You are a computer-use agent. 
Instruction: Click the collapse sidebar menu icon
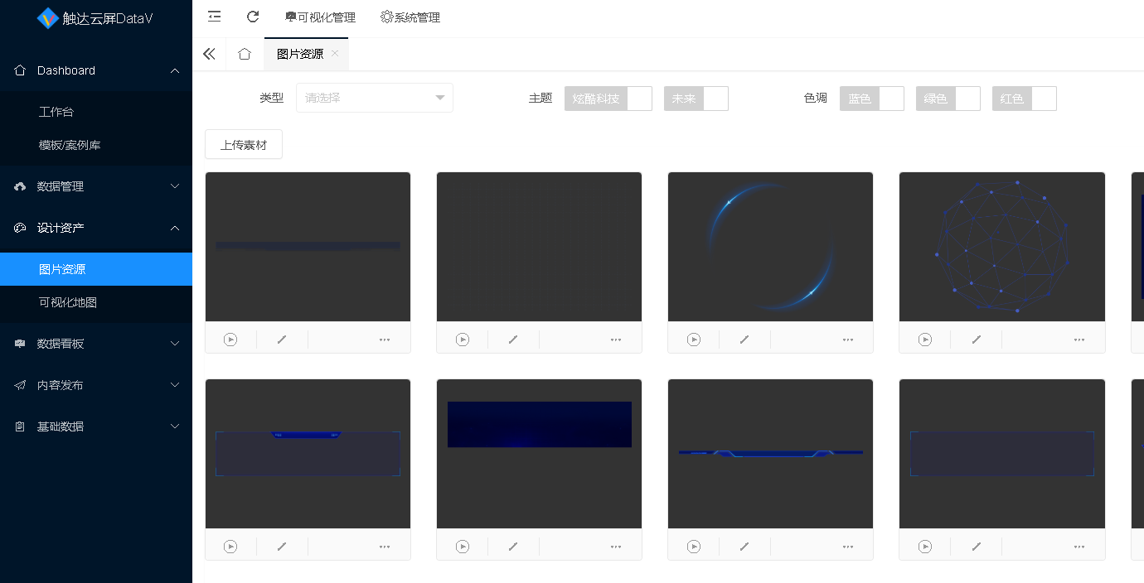pos(215,17)
